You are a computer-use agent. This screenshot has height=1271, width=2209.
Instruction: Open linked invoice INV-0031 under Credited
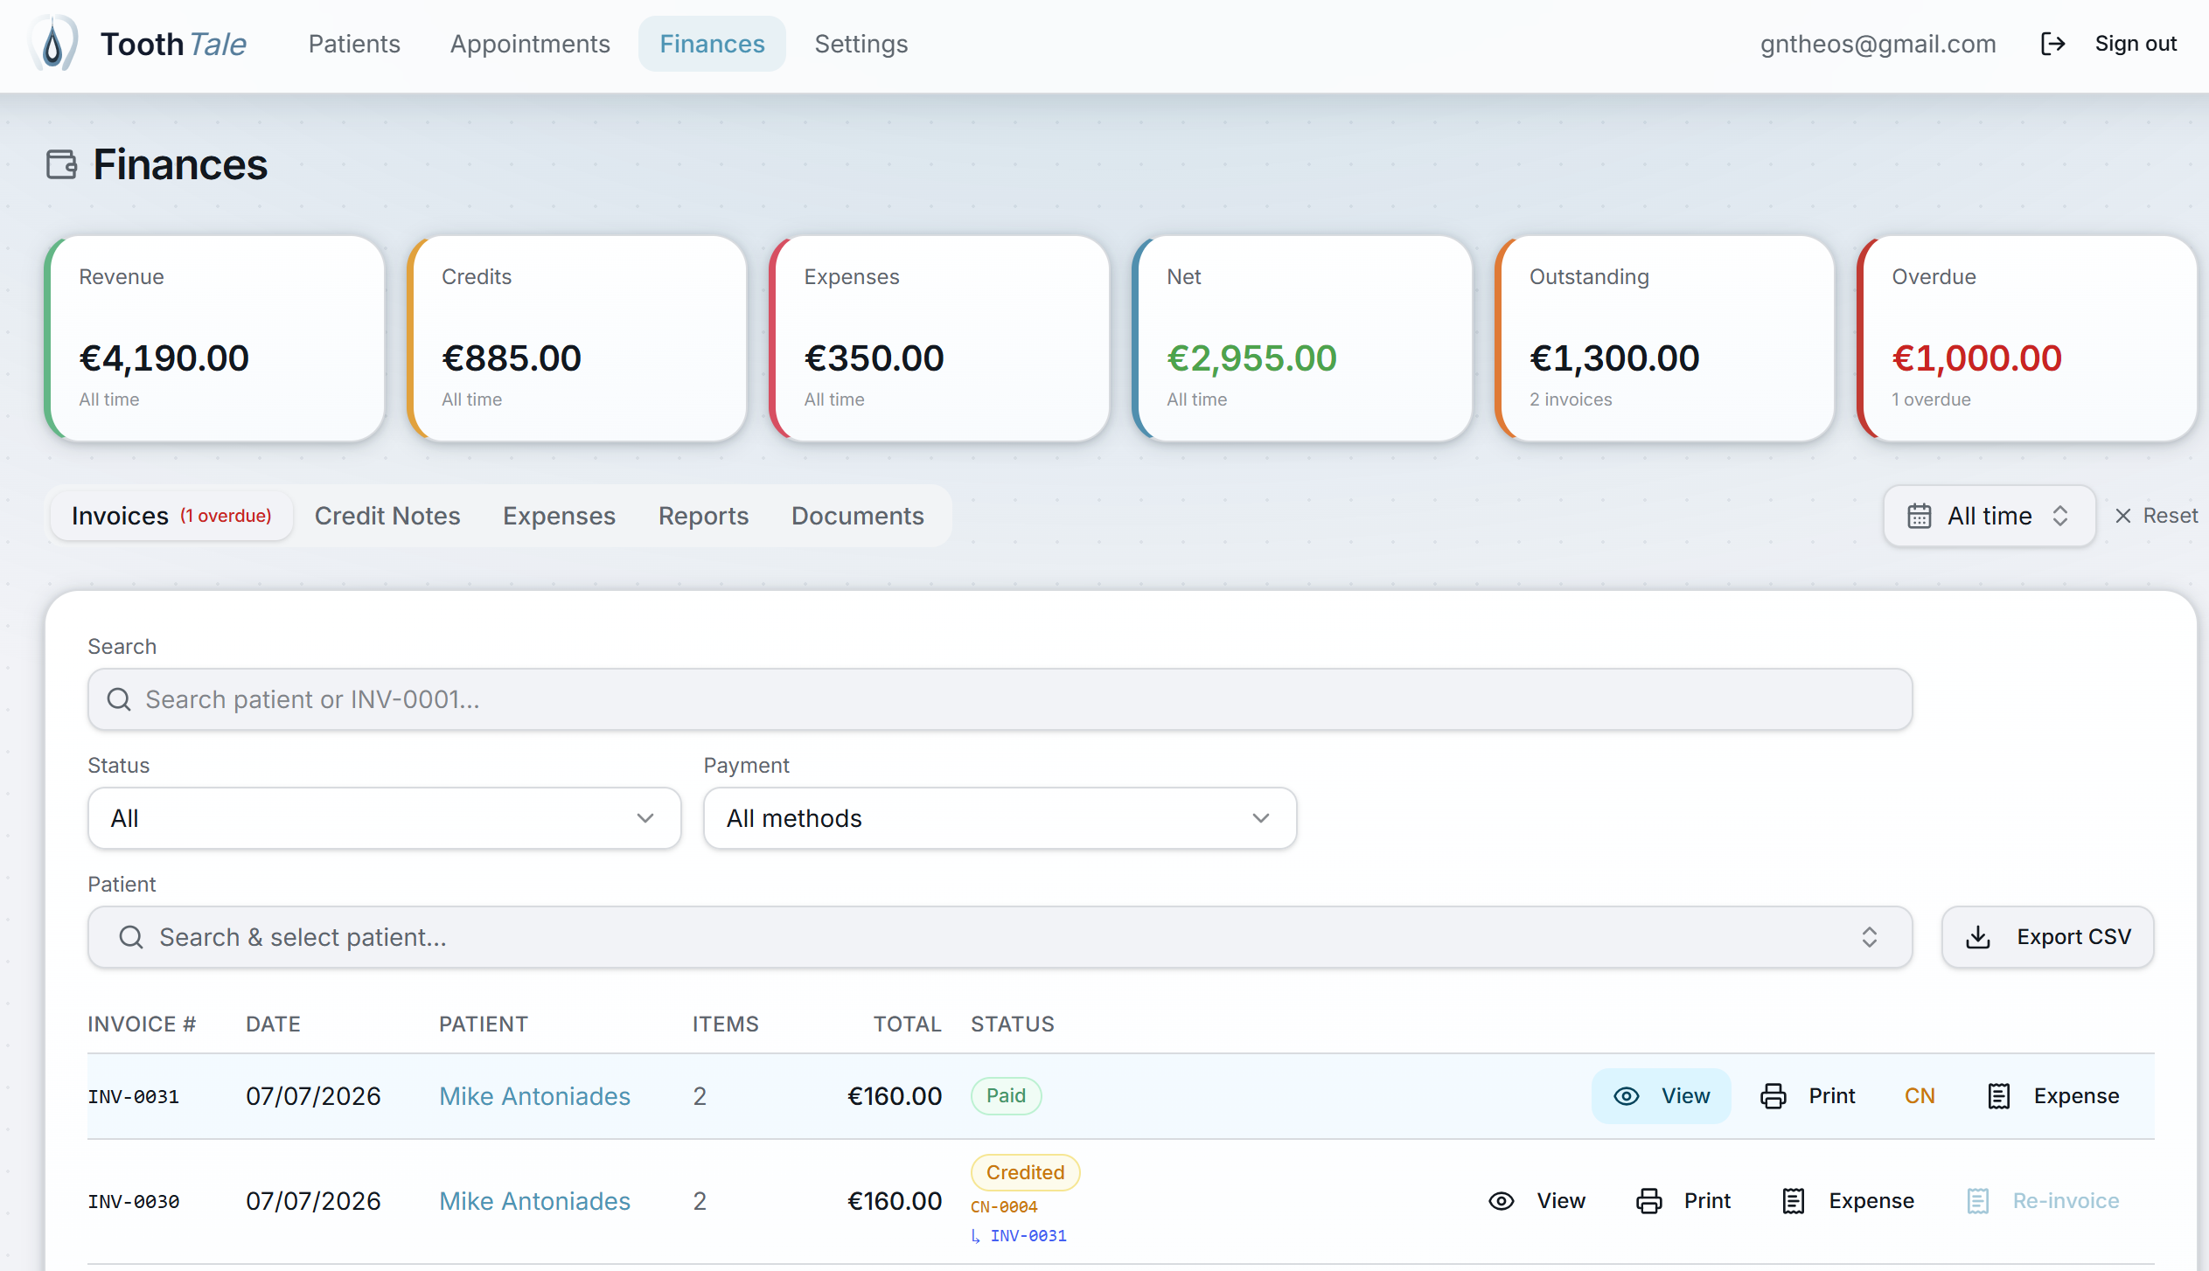(x=1028, y=1236)
